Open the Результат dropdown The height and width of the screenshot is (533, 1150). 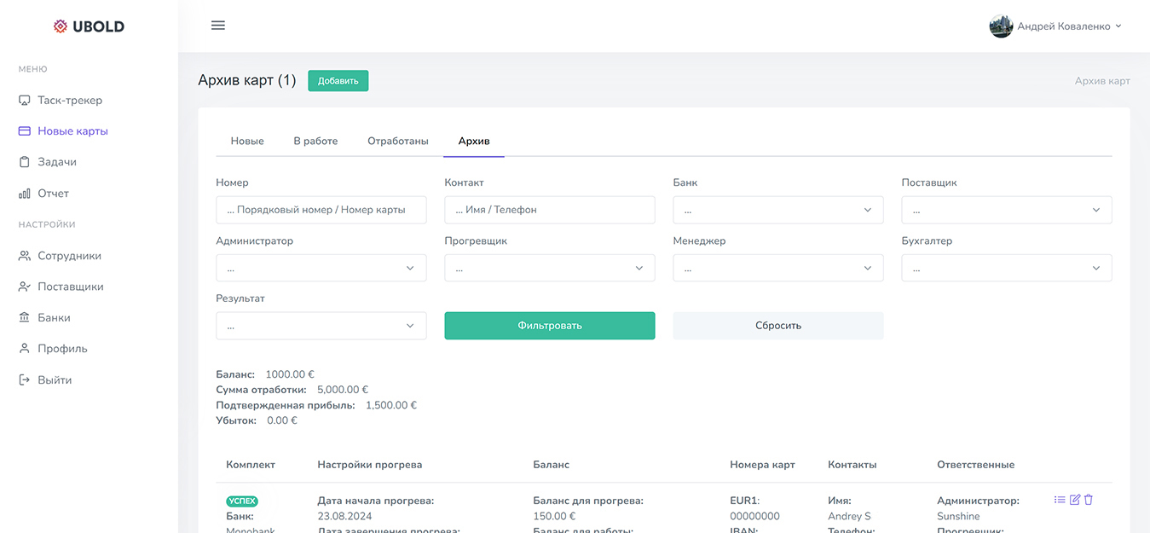click(x=321, y=326)
